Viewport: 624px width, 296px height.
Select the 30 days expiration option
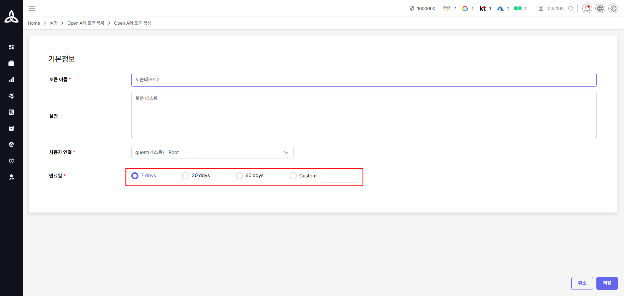(186, 176)
